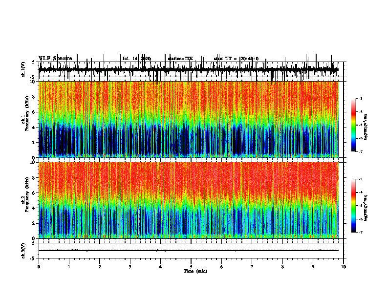The image size is (387, 299).
Task: Click the '8' tick on ch.2 frequency axis
Action: tap(34, 178)
